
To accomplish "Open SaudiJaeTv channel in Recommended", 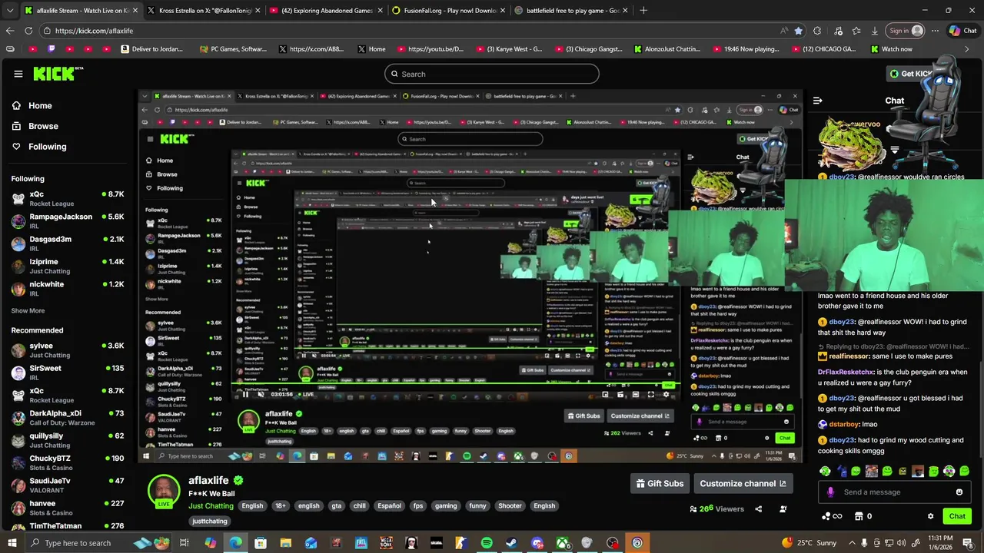I will (68, 485).
